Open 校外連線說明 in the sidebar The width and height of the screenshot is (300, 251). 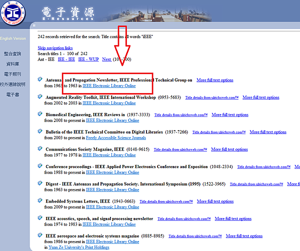12,84
